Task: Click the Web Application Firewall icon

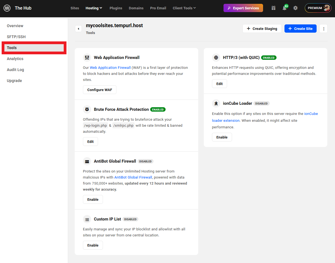Action: (87, 58)
